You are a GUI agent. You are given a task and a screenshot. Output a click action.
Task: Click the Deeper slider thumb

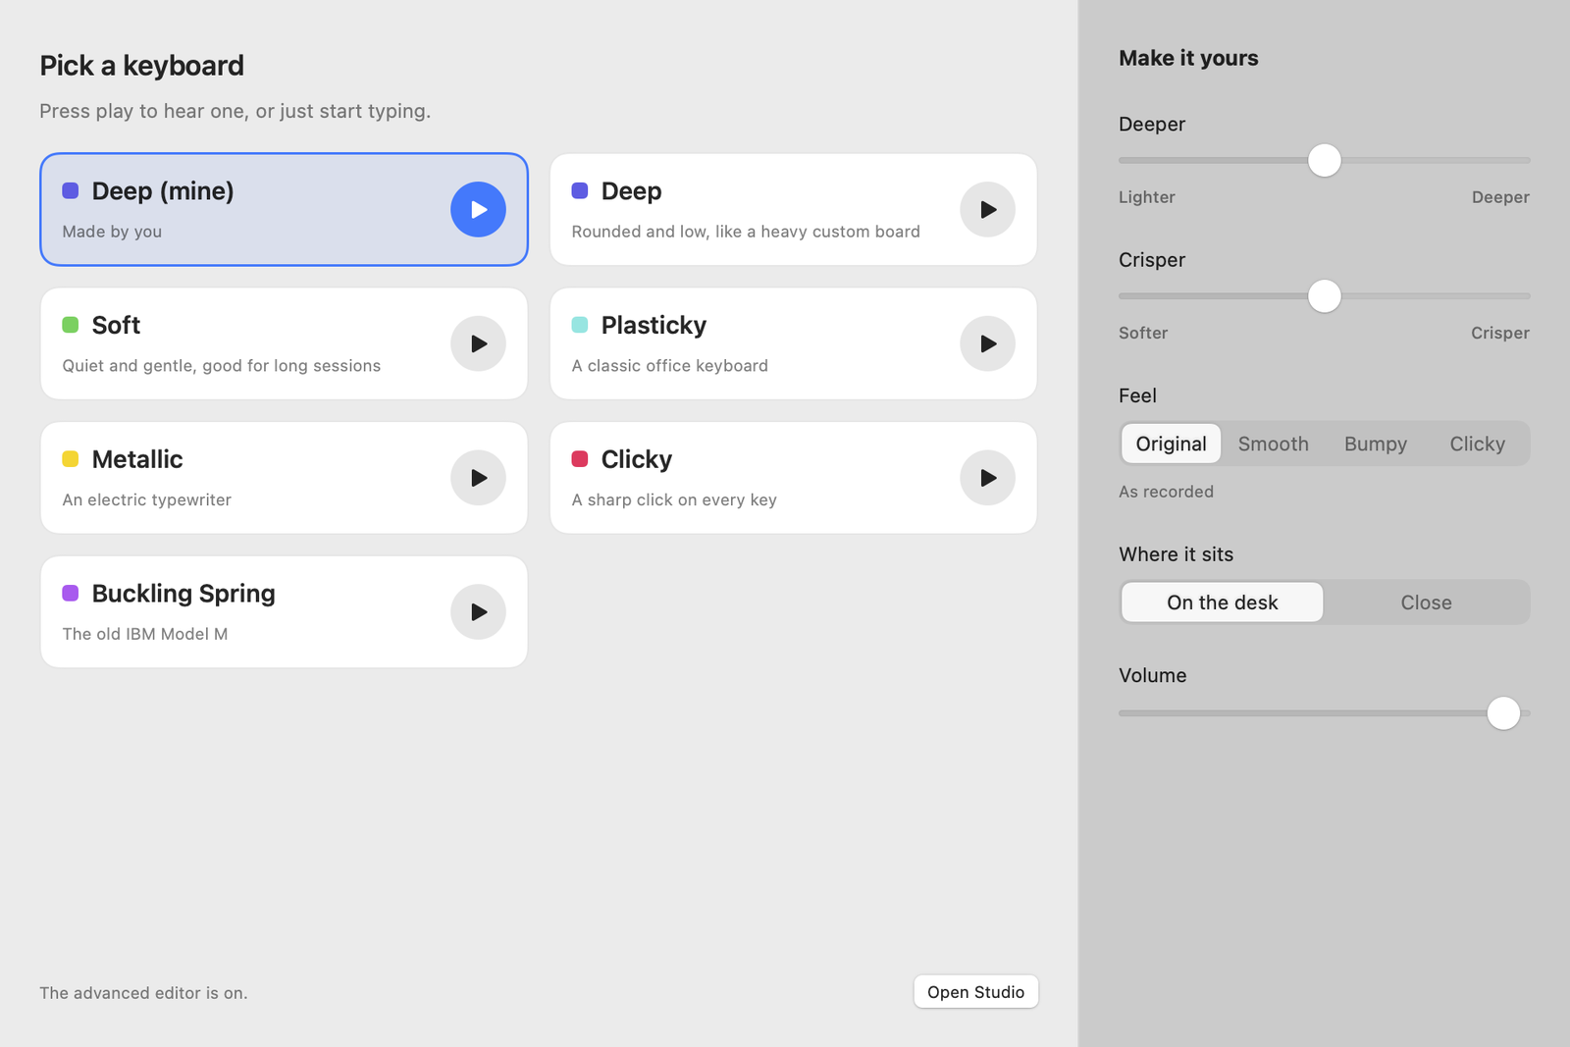tap(1325, 160)
